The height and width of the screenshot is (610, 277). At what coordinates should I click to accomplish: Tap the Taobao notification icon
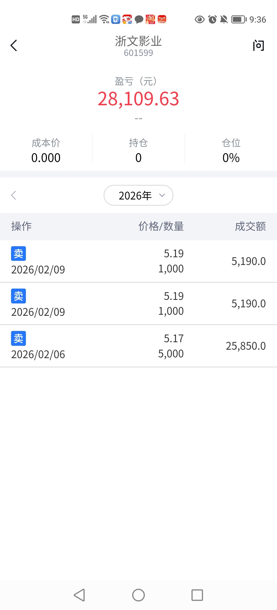coord(150,19)
